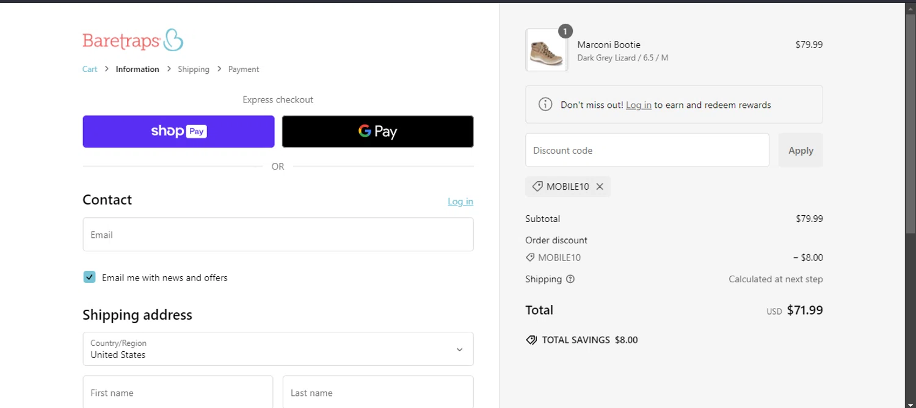The image size is (916, 408).
Task: Focus the Last name field
Action: coord(378,392)
